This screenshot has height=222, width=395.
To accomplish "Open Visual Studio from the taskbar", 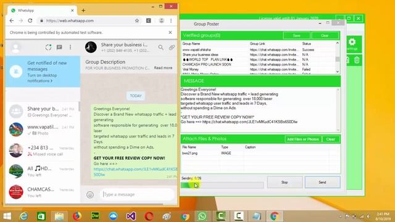I will coord(131,216).
